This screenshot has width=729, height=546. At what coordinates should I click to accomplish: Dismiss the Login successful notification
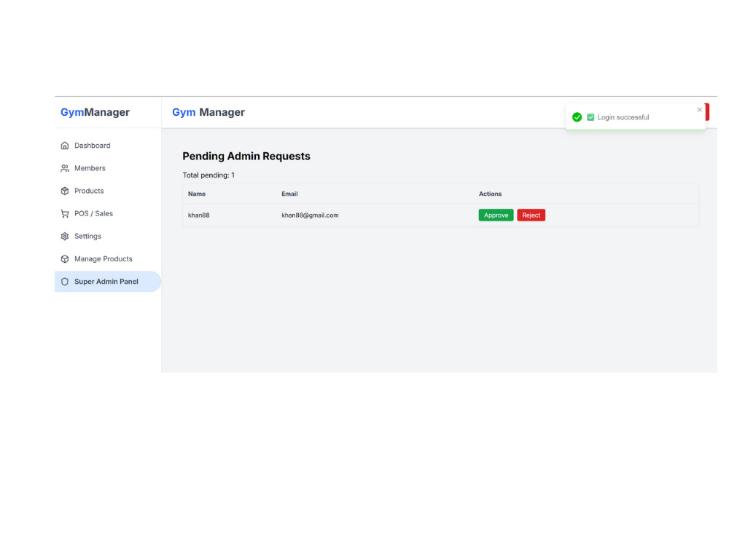pyautogui.click(x=699, y=110)
